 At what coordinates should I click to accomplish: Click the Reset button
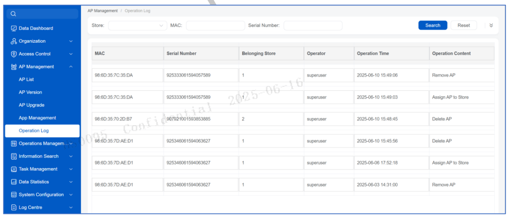[x=464, y=25]
